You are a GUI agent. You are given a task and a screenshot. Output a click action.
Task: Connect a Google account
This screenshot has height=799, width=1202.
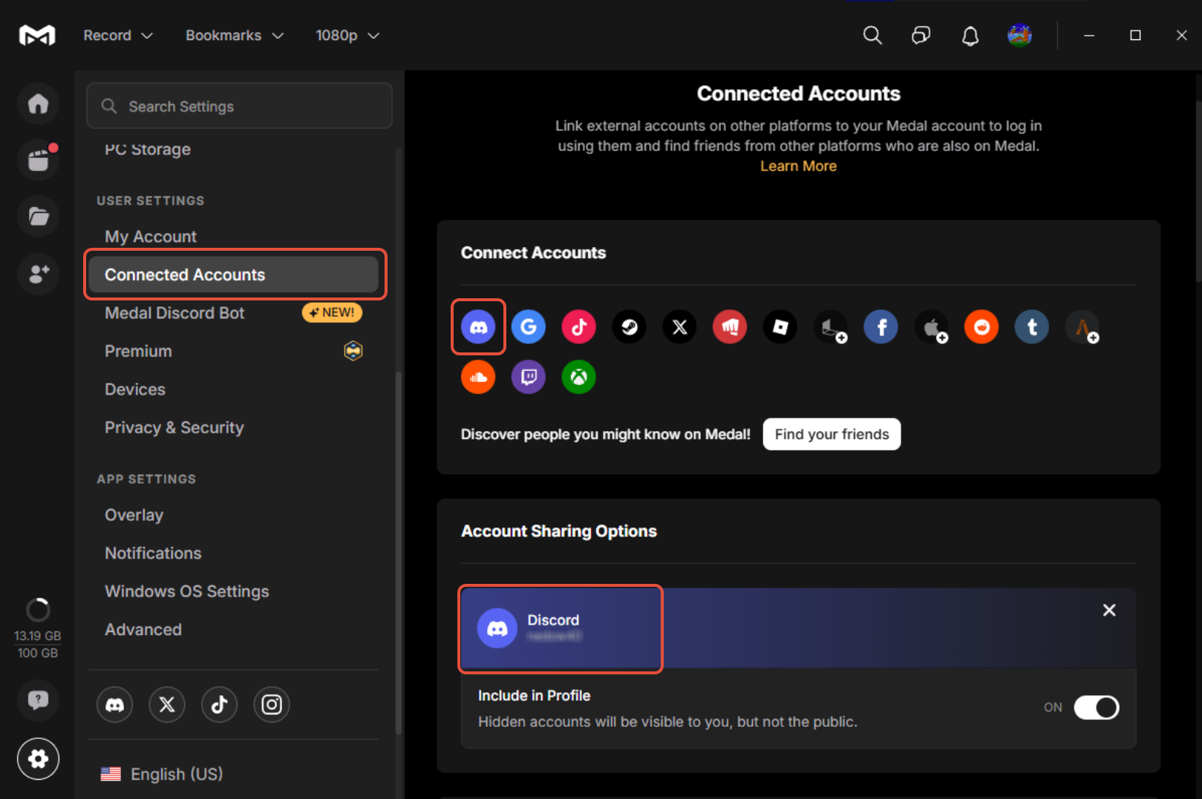click(x=529, y=326)
